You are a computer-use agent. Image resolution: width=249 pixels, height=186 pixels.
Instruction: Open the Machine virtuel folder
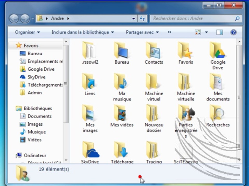click(154, 87)
